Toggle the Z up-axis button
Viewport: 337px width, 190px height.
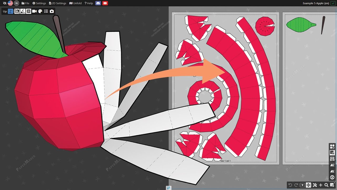11,11
